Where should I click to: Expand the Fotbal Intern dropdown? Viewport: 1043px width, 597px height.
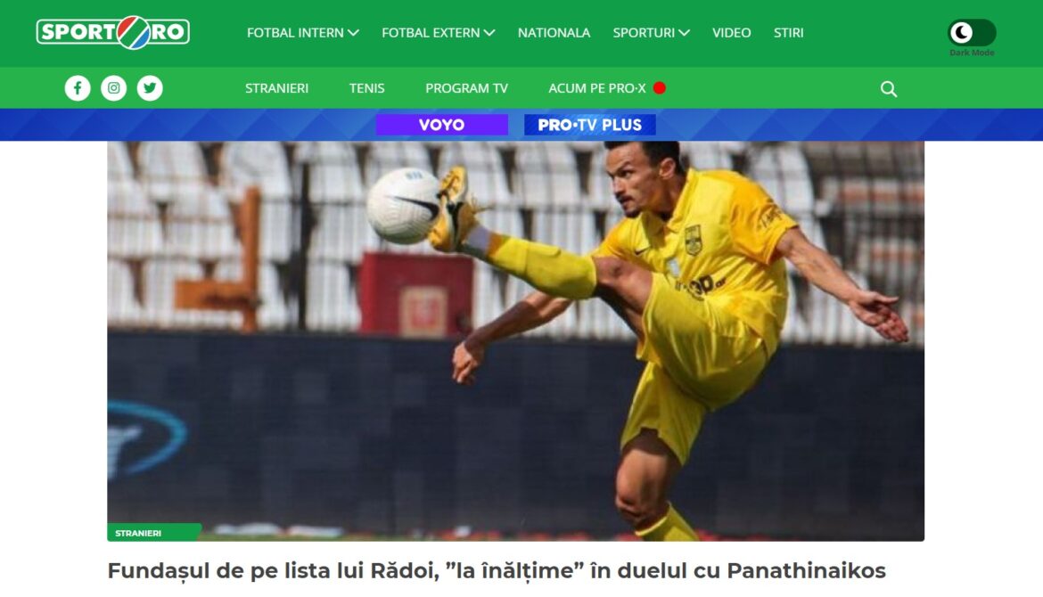click(x=303, y=33)
